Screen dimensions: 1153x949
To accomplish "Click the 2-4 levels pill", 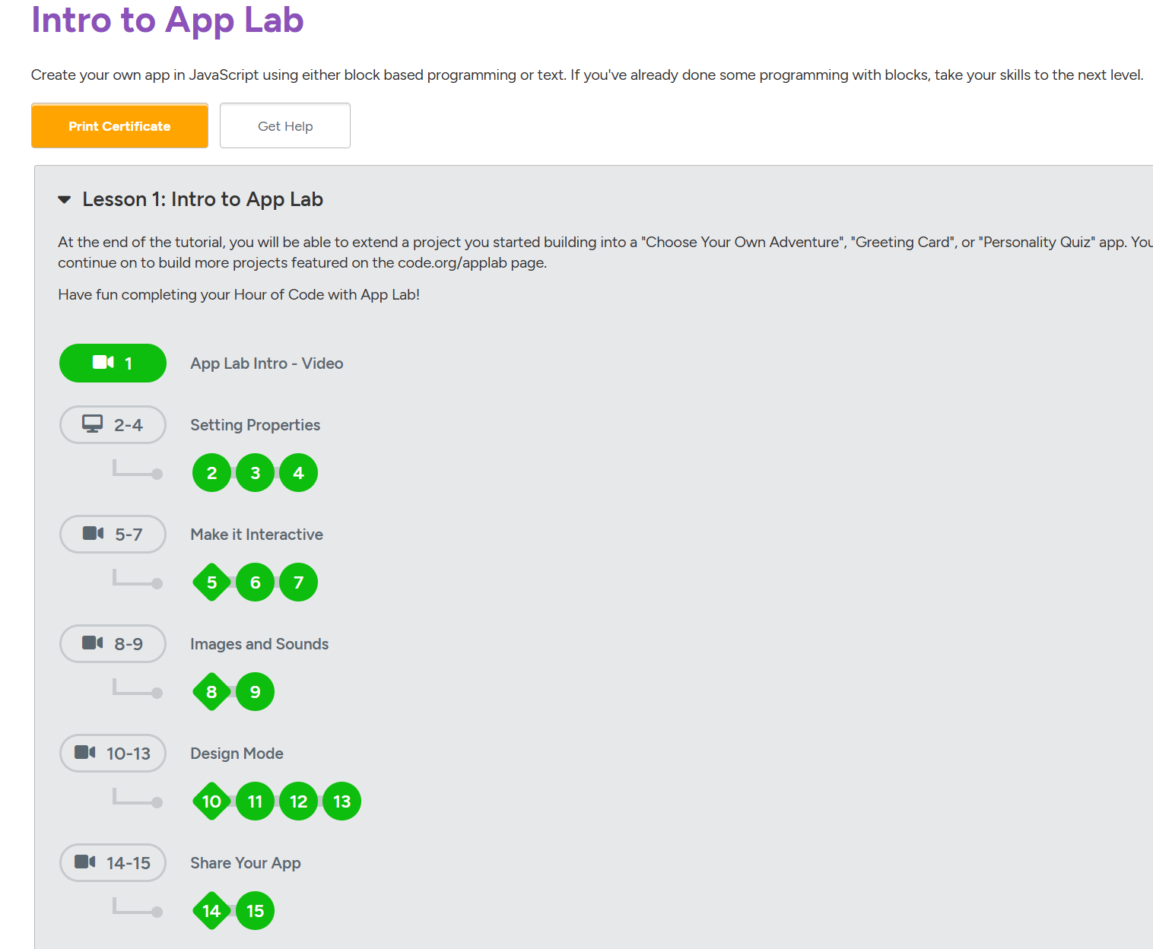I will tap(113, 425).
